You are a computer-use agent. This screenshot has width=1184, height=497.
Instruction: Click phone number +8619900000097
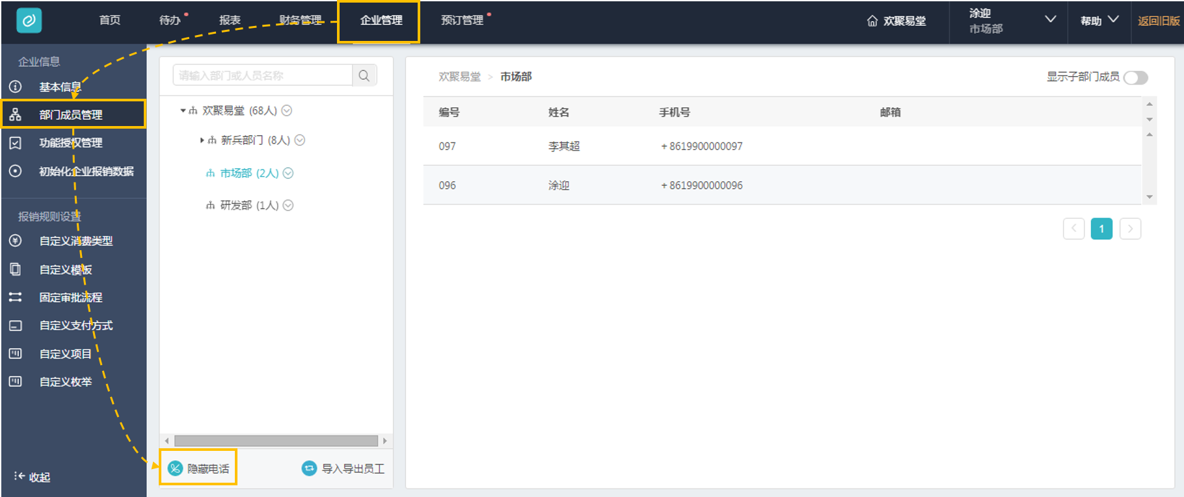[701, 146]
